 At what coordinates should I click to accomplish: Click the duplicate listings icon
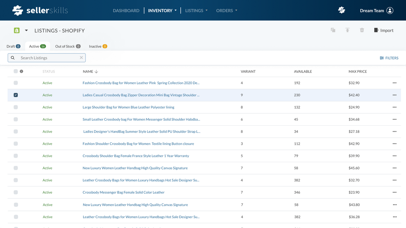pyautogui.click(x=333, y=30)
